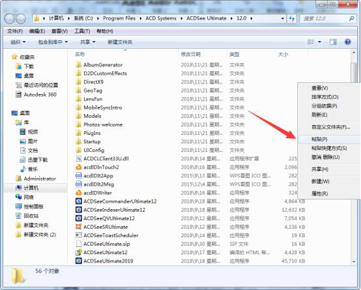Open the 帮助(H) menu
The height and width of the screenshot is (290, 361).
pos(105,31)
